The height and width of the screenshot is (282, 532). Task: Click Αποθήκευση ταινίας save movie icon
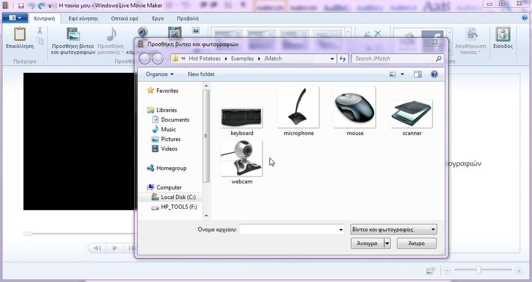click(x=471, y=34)
